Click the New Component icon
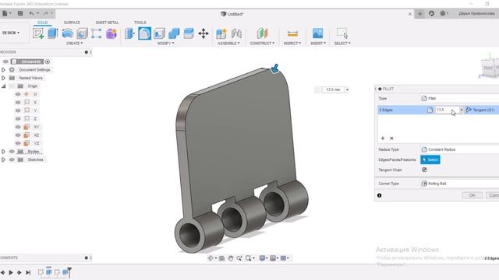Viewport: 499px width, 280px height. pos(221,33)
